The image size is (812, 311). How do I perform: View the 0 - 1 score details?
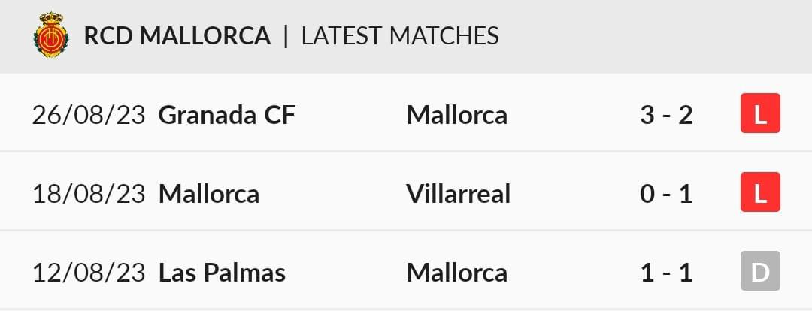coord(666,194)
